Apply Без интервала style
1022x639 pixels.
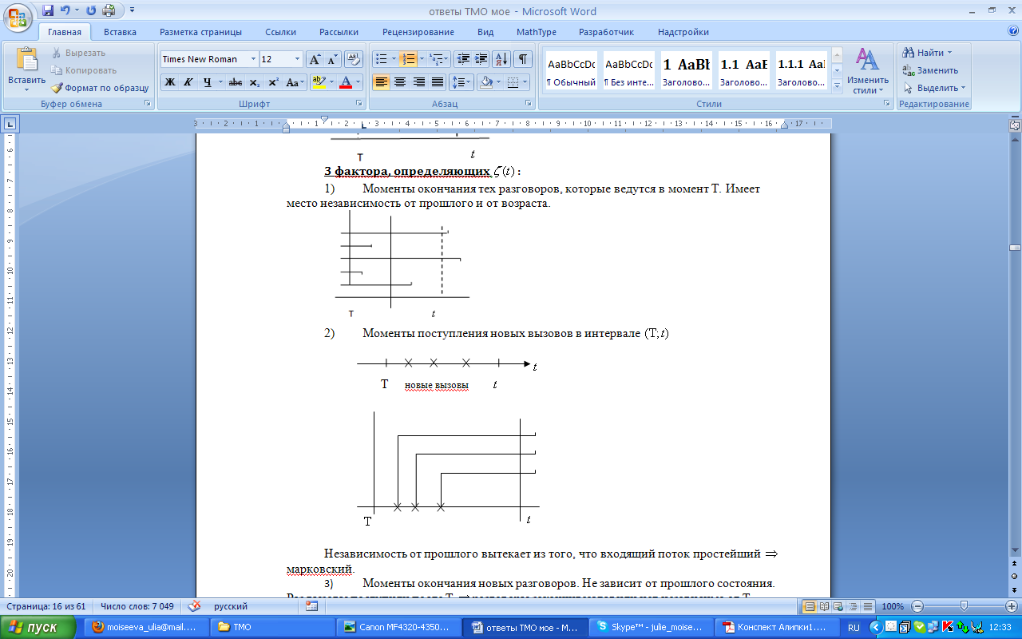point(628,70)
